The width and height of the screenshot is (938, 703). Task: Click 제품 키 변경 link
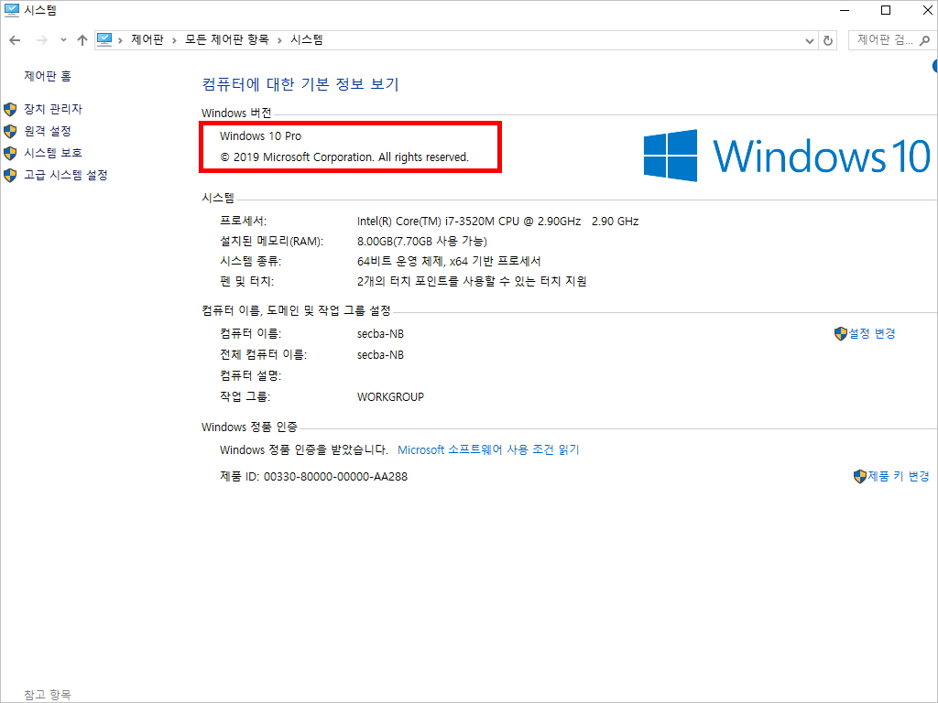pyautogui.click(x=899, y=476)
